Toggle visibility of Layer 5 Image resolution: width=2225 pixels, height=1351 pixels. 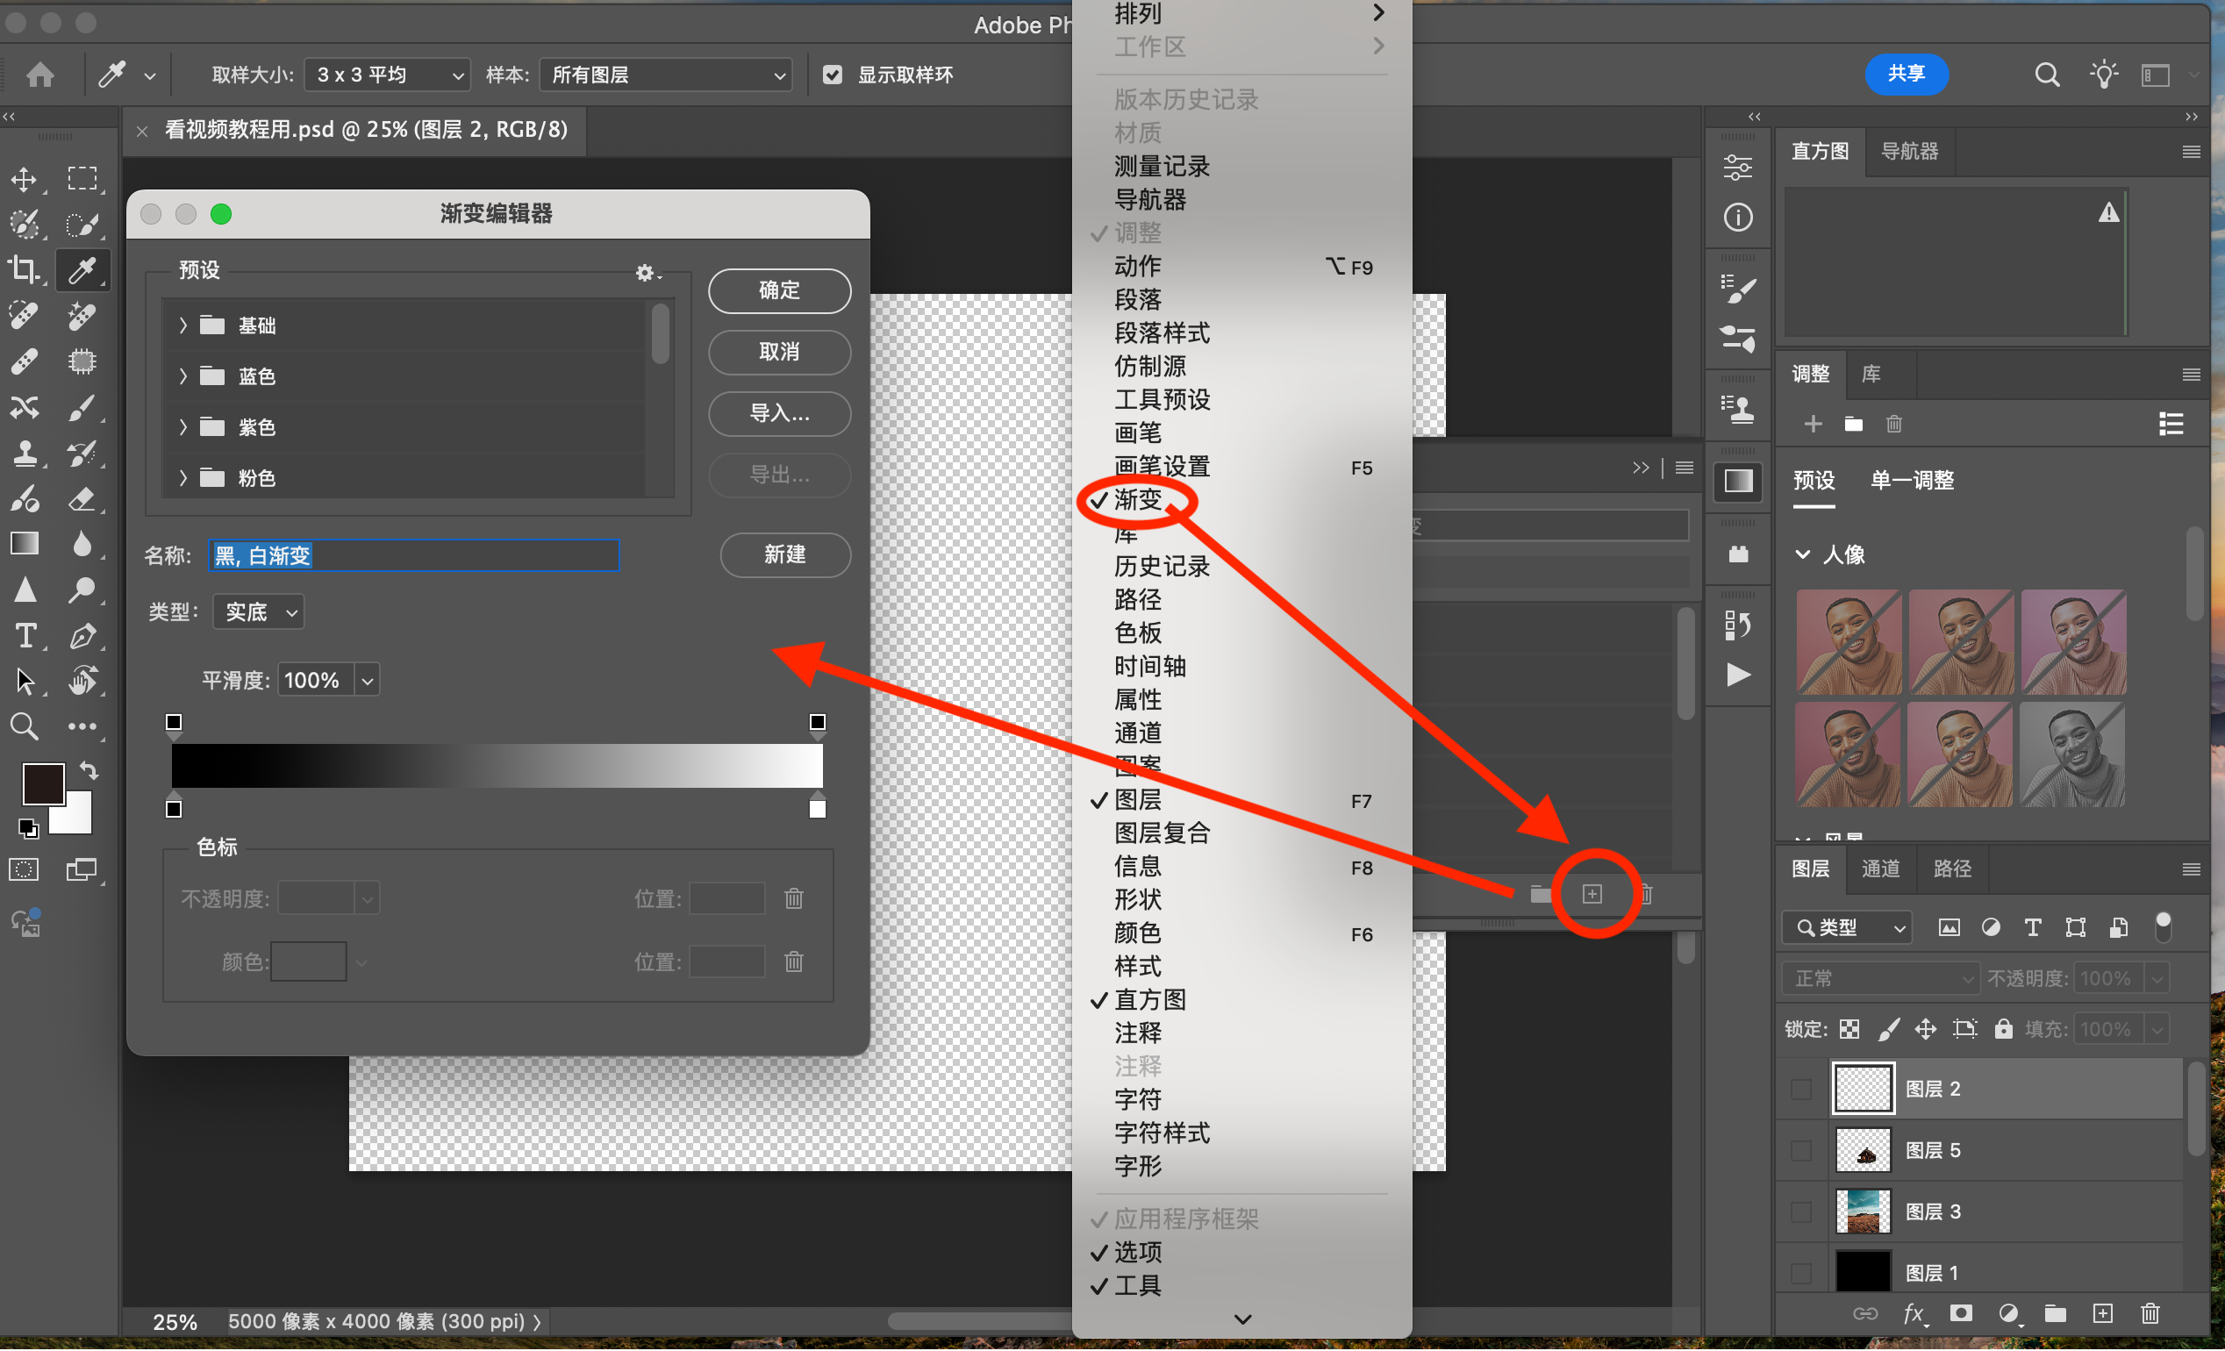(1801, 1149)
